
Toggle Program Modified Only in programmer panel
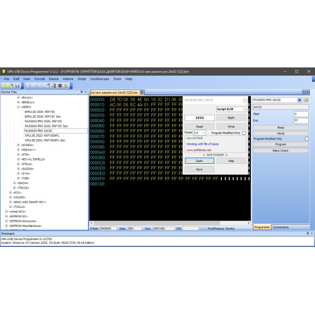(307, 139)
